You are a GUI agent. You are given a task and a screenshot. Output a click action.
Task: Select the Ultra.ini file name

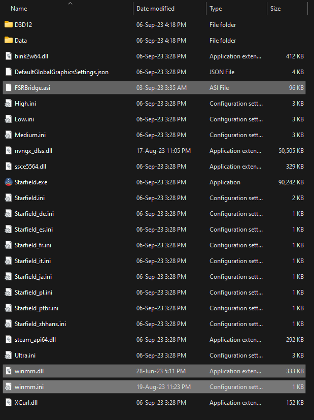25,356
